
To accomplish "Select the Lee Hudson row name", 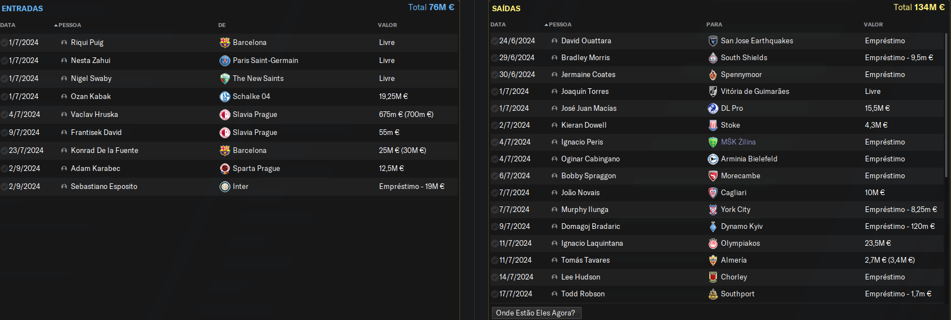I will pos(580,277).
